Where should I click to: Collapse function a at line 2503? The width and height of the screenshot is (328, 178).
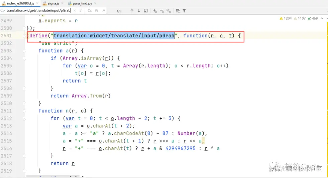(x=24, y=51)
